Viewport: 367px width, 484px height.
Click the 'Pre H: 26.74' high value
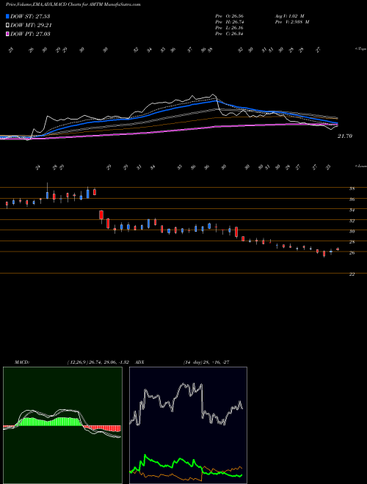pos(229,22)
